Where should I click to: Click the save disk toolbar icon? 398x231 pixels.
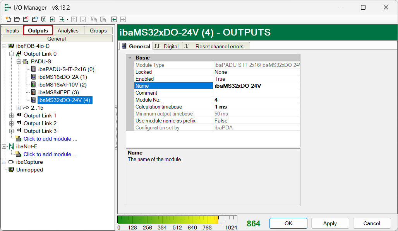point(44,19)
